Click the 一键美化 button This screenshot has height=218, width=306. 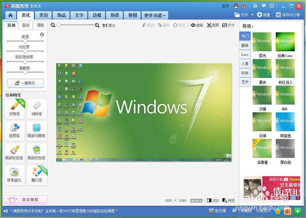point(25,83)
